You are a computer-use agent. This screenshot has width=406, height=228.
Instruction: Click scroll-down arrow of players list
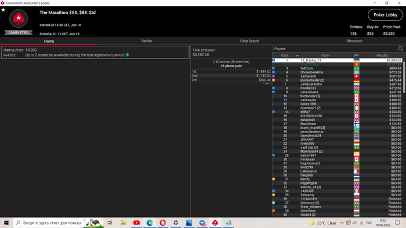[404, 215]
